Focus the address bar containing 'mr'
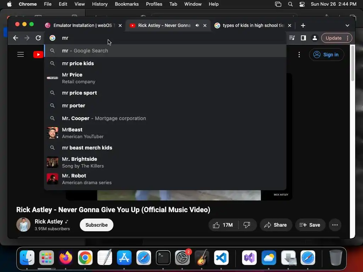The width and height of the screenshot is (363, 272). pos(166,38)
